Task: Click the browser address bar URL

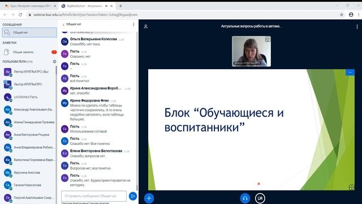Action: [85, 15]
